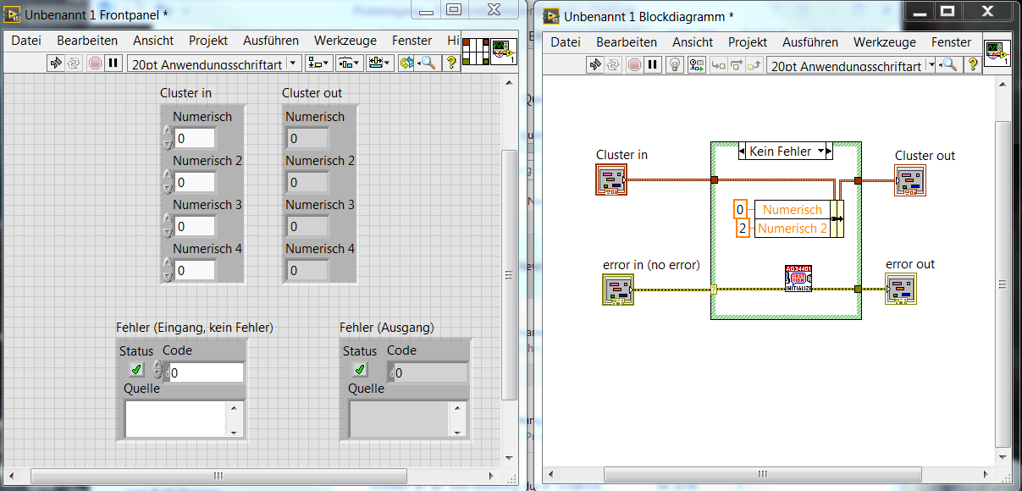Click Run Continuously in Frontpanel toolbar
The height and width of the screenshot is (491, 1022).
[x=74, y=63]
